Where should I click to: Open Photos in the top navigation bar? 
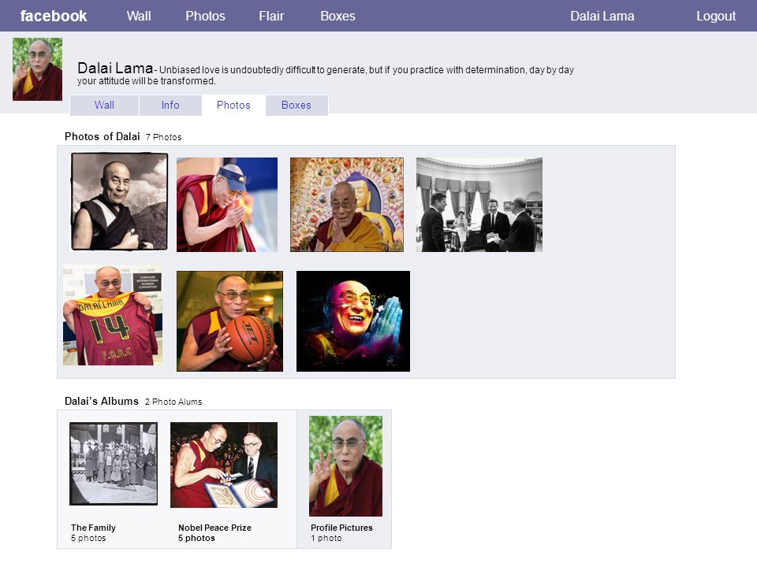pos(205,16)
